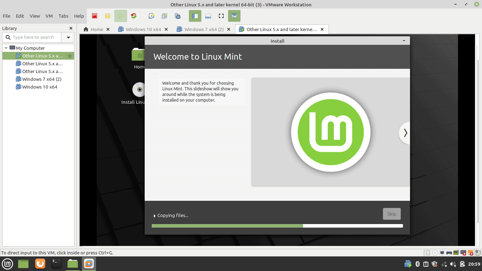The height and width of the screenshot is (271, 482).
Task: Open the network connections tray icon
Action: (x=444, y=264)
